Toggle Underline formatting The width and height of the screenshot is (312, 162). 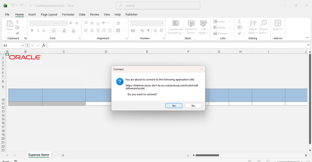tap(43, 30)
